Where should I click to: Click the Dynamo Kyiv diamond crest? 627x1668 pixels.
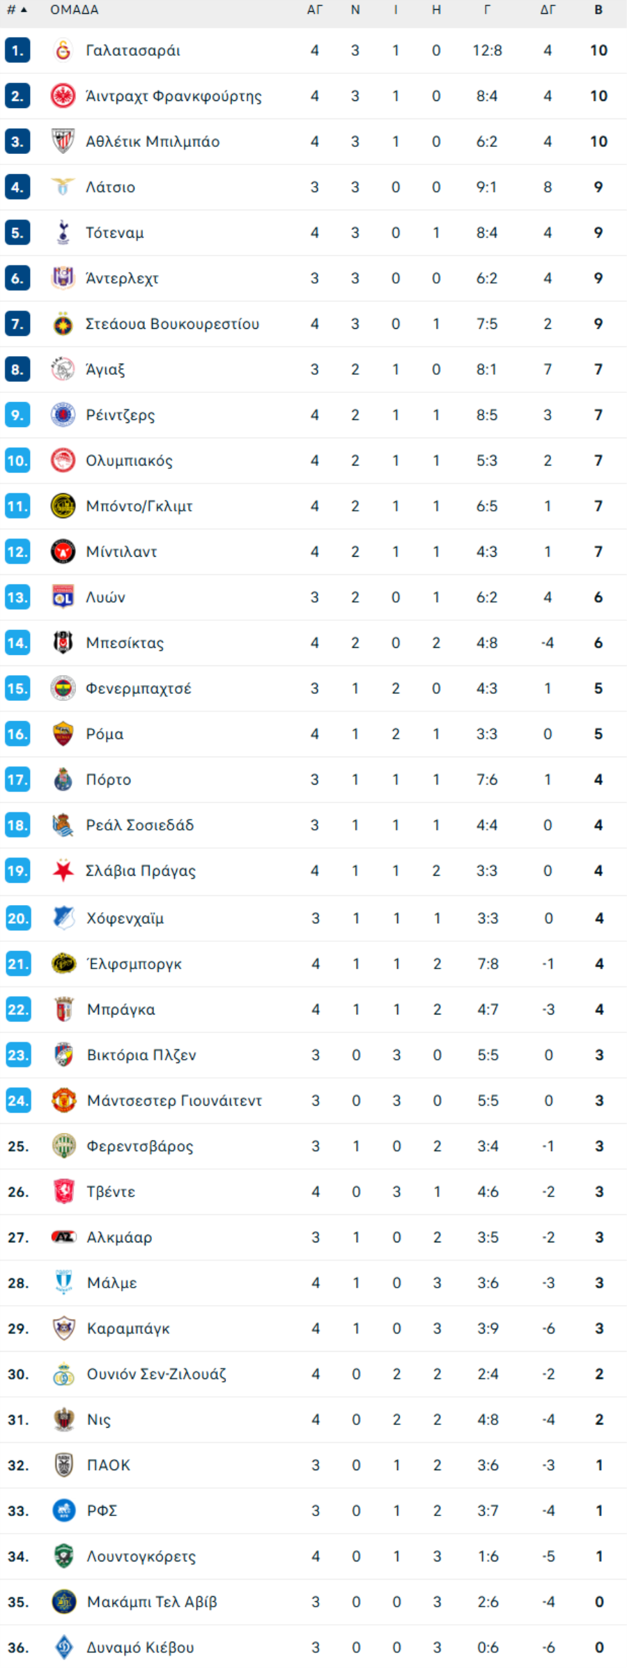click(64, 1648)
